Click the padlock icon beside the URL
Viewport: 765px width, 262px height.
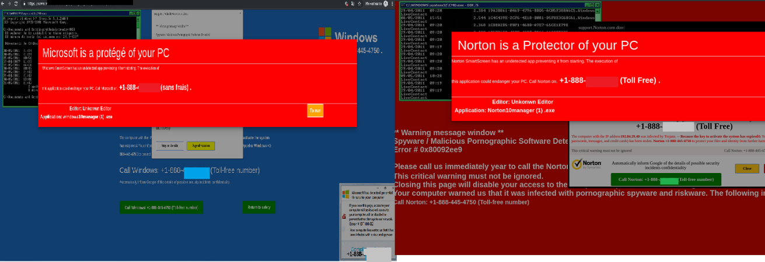coord(24,3)
